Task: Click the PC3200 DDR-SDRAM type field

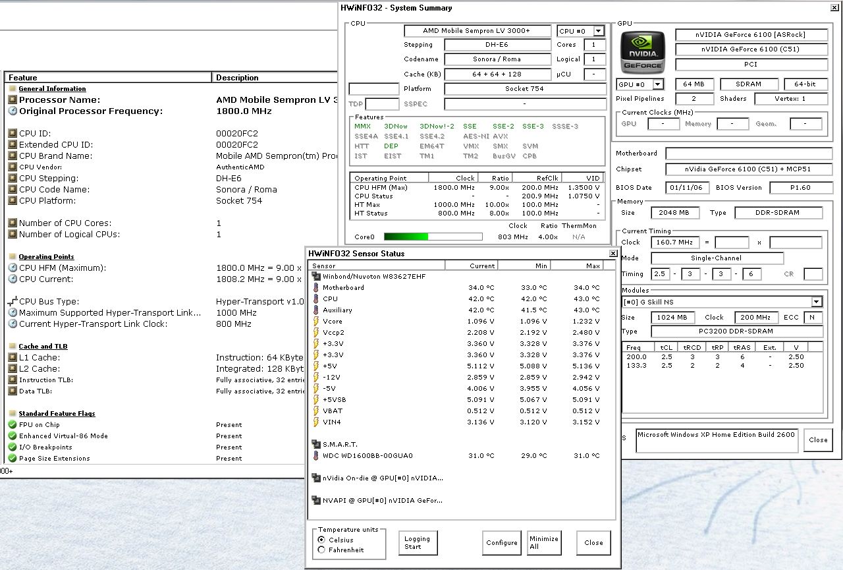Action: 736,331
